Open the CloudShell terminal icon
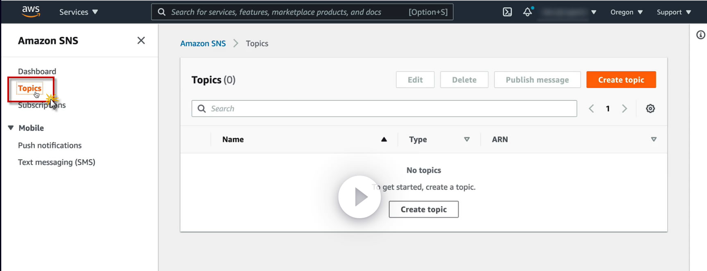 507,12
